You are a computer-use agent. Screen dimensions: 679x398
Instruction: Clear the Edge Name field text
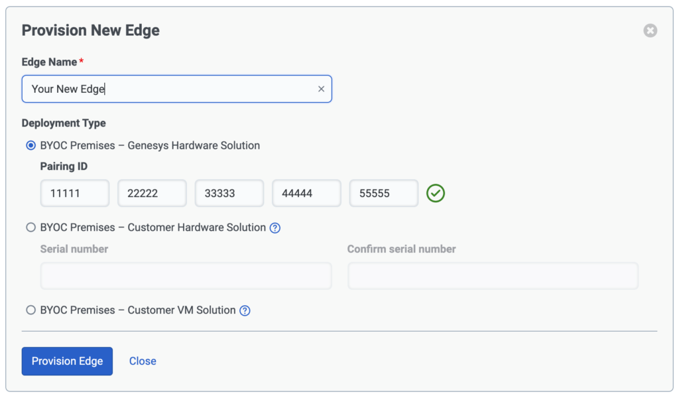click(321, 89)
